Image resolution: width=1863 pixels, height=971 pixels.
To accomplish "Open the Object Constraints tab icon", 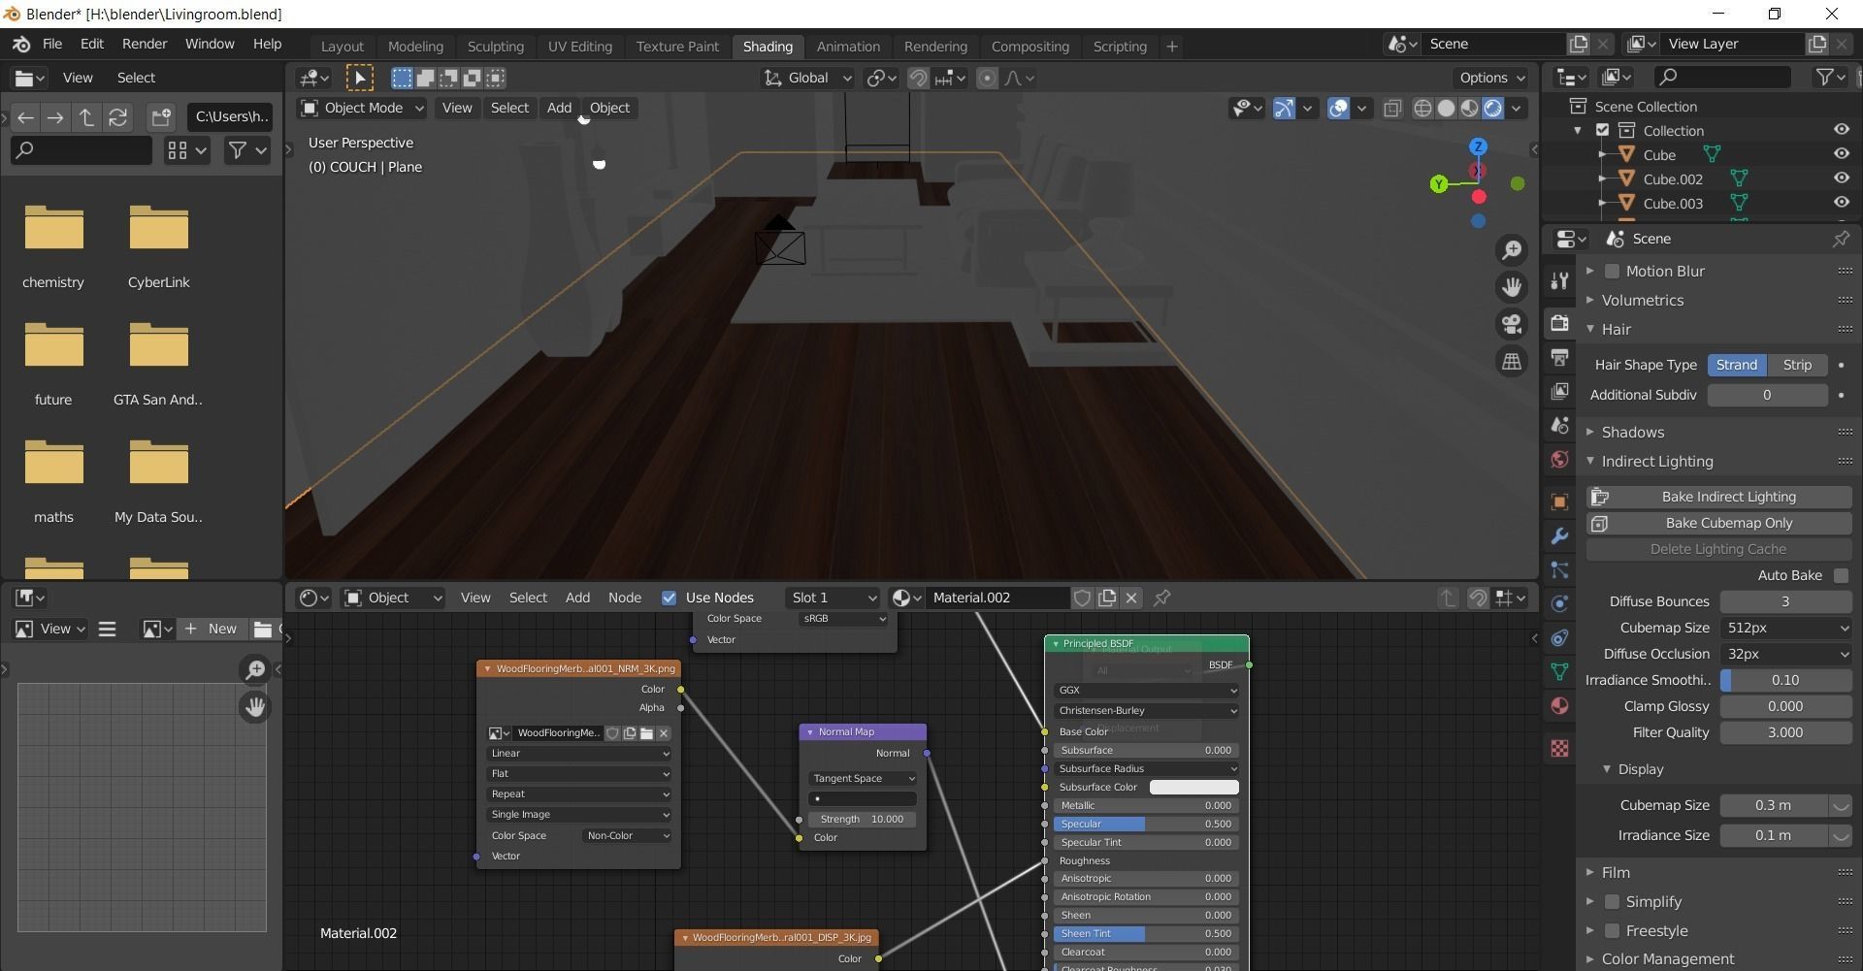I will [1559, 637].
